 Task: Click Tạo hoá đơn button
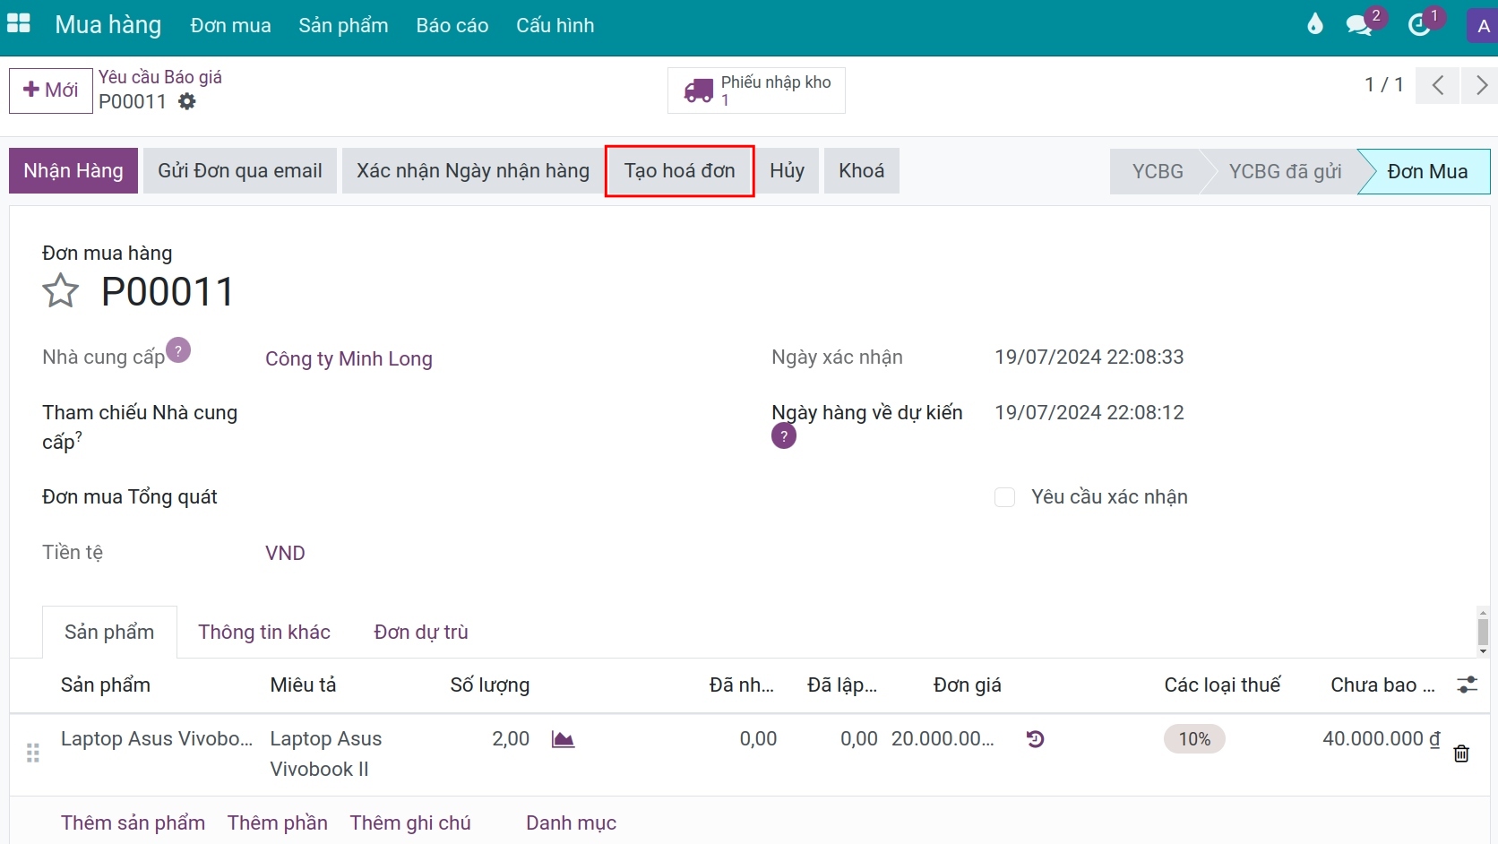680,170
